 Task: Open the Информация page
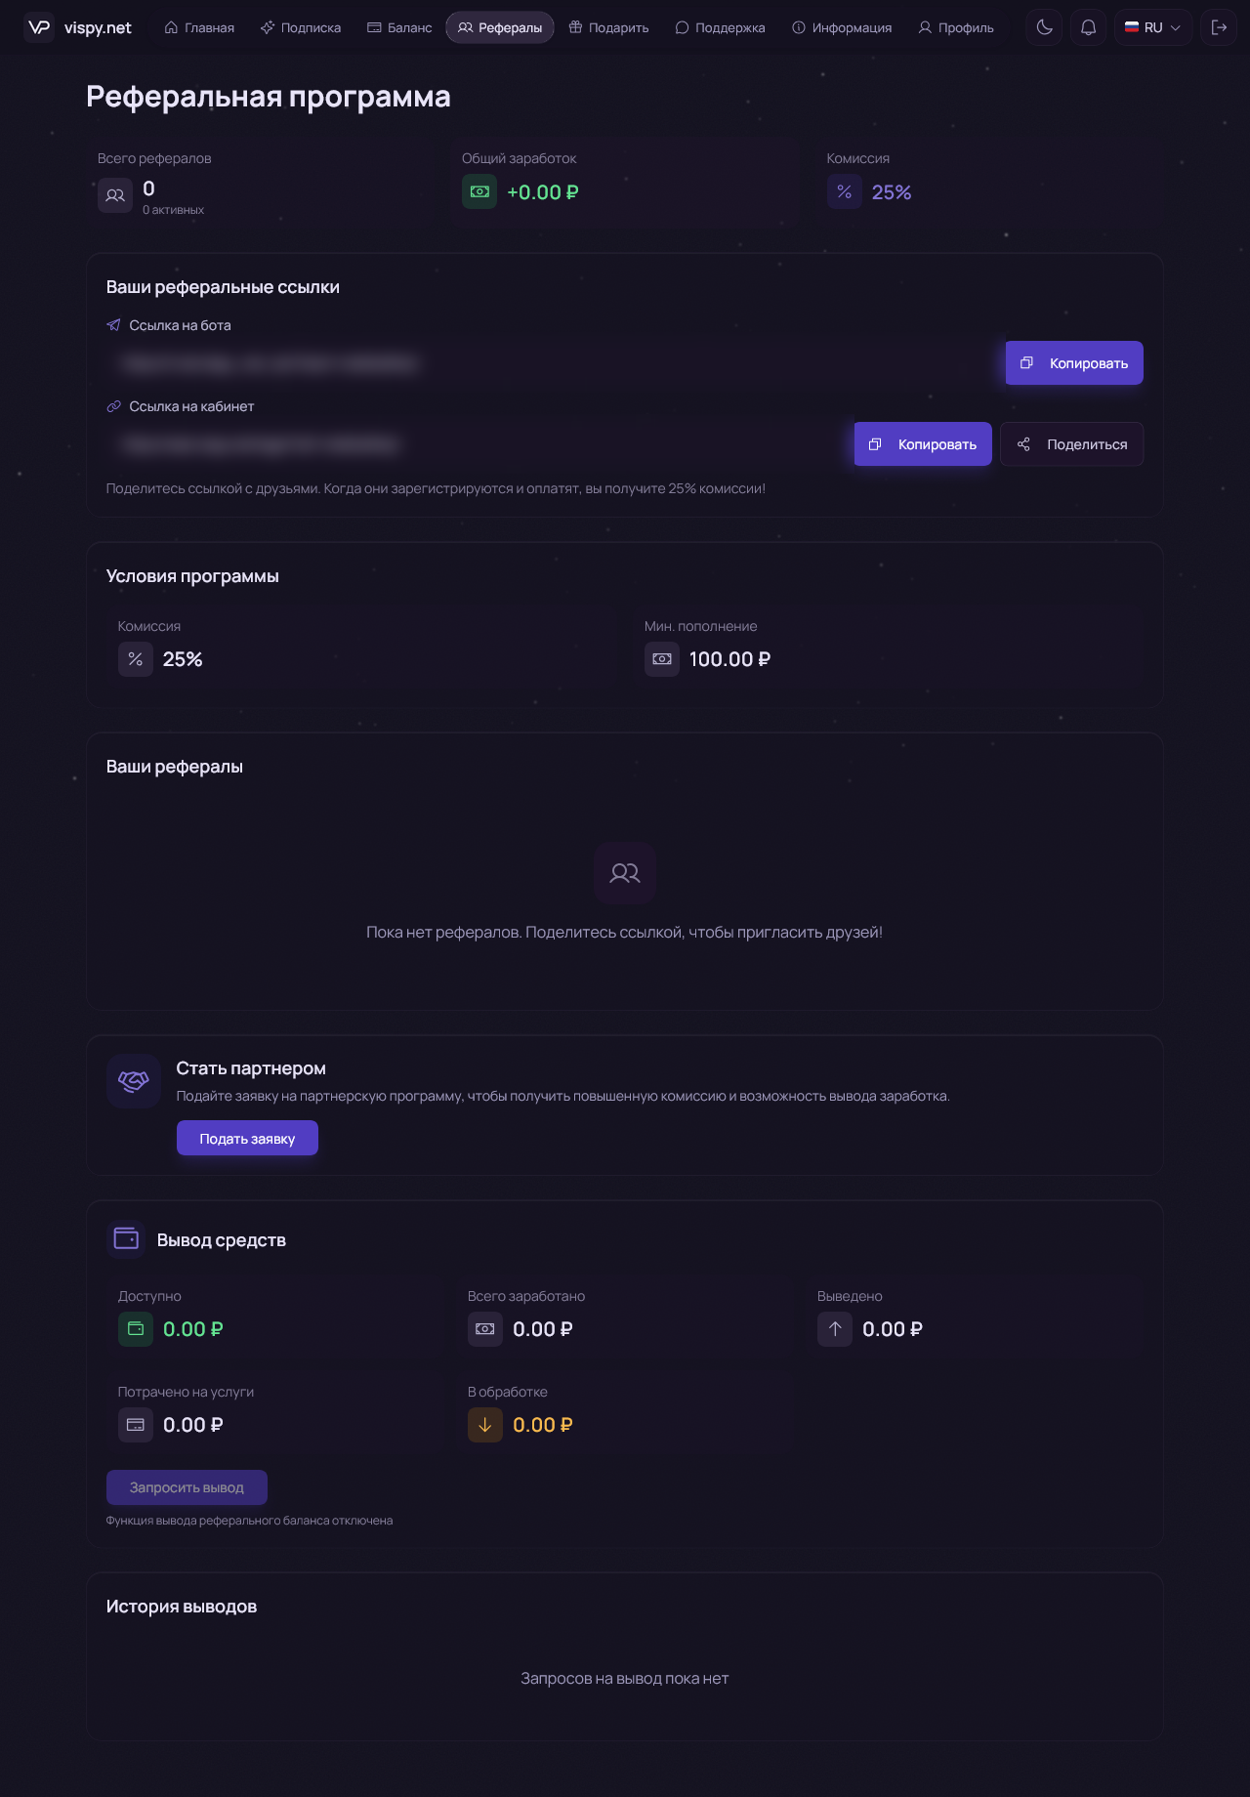842,27
